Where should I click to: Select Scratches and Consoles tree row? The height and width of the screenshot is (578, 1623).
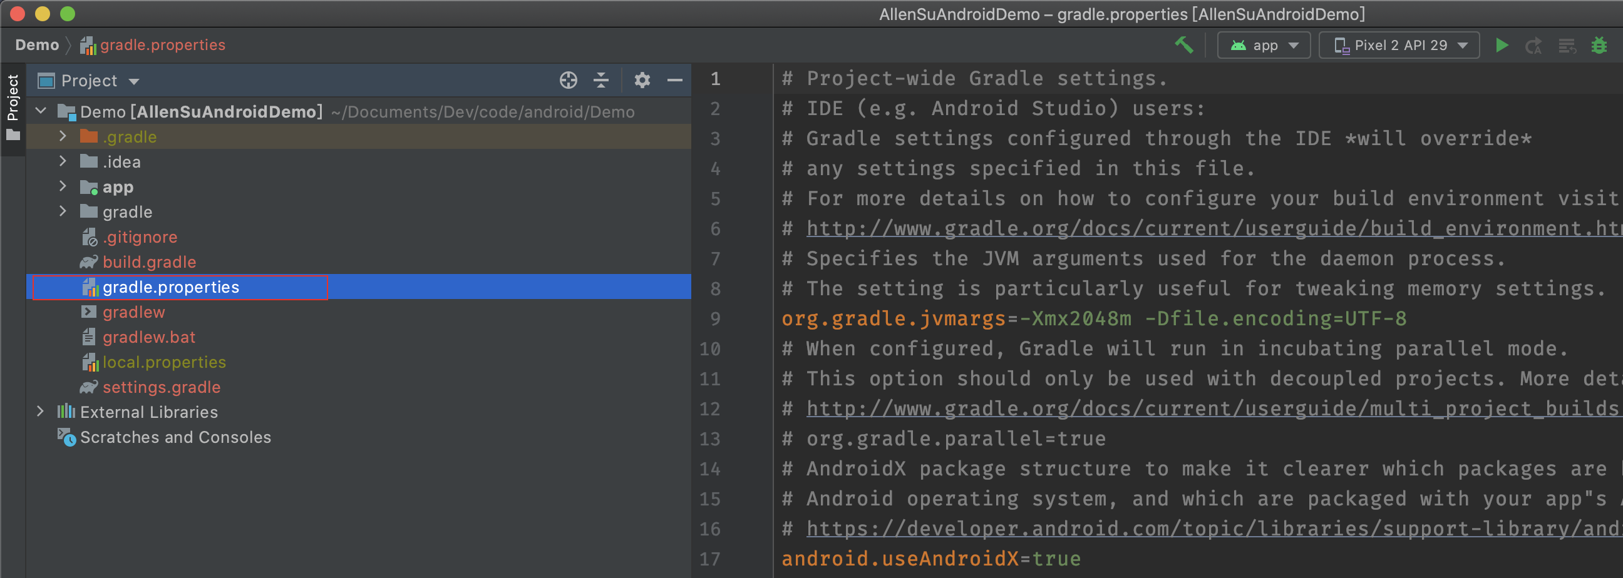pos(359,438)
